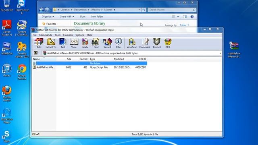Click the disk icon in WinRAR status bar
The height and width of the screenshot is (145, 258).
tap(34, 134)
